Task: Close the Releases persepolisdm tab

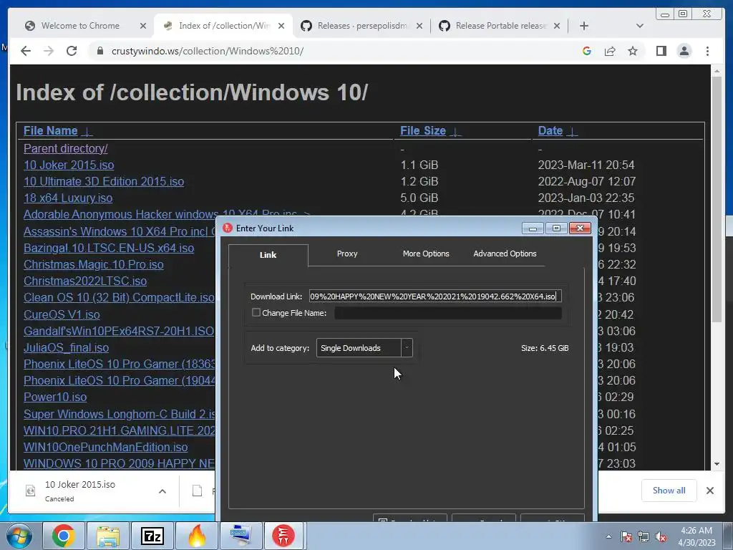Action: pos(419,26)
